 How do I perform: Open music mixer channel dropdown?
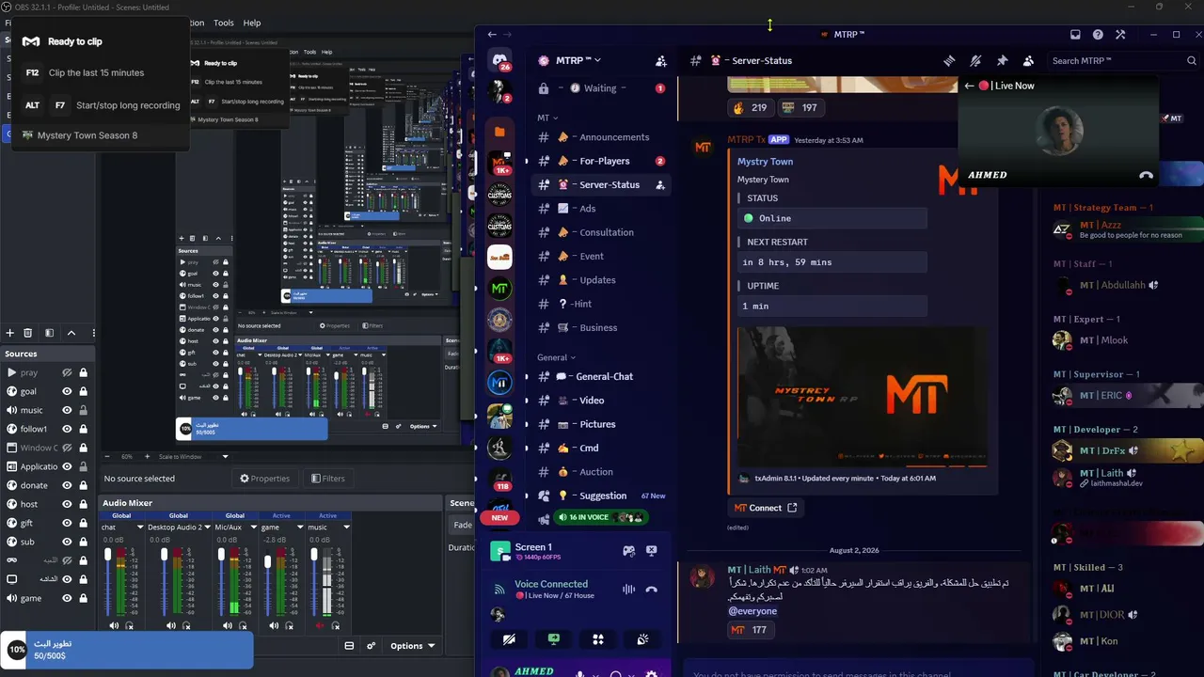pos(345,527)
